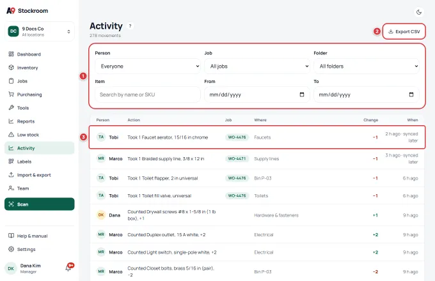Click the Labels QR code icon

click(11, 162)
